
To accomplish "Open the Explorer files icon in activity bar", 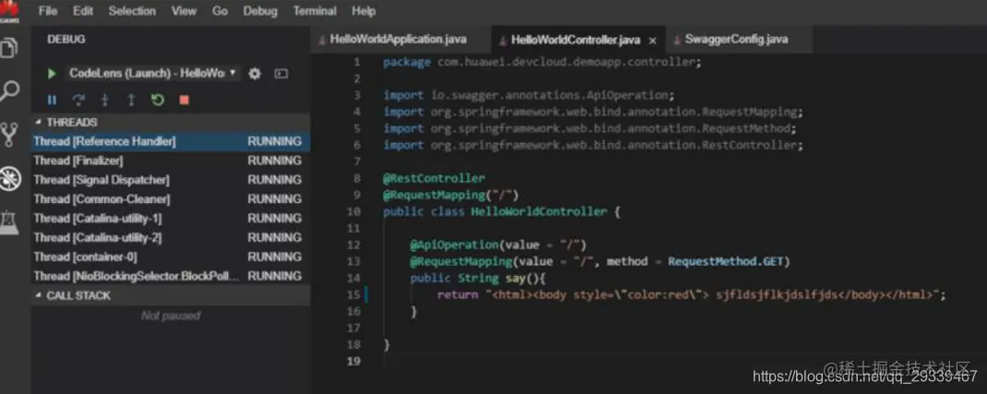I will point(9,47).
